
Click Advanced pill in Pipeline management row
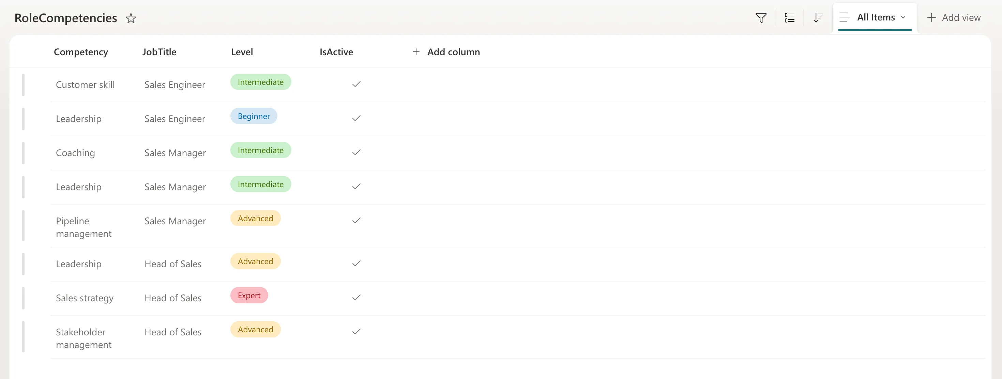(x=255, y=218)
